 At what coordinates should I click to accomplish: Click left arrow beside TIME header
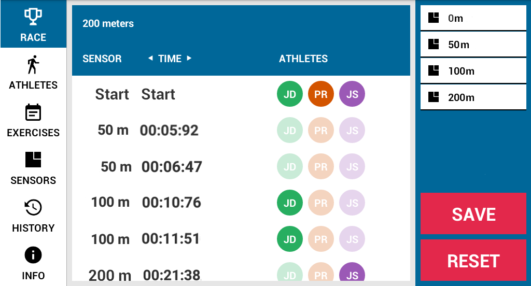pyautogui.click(x=150, y=58)
